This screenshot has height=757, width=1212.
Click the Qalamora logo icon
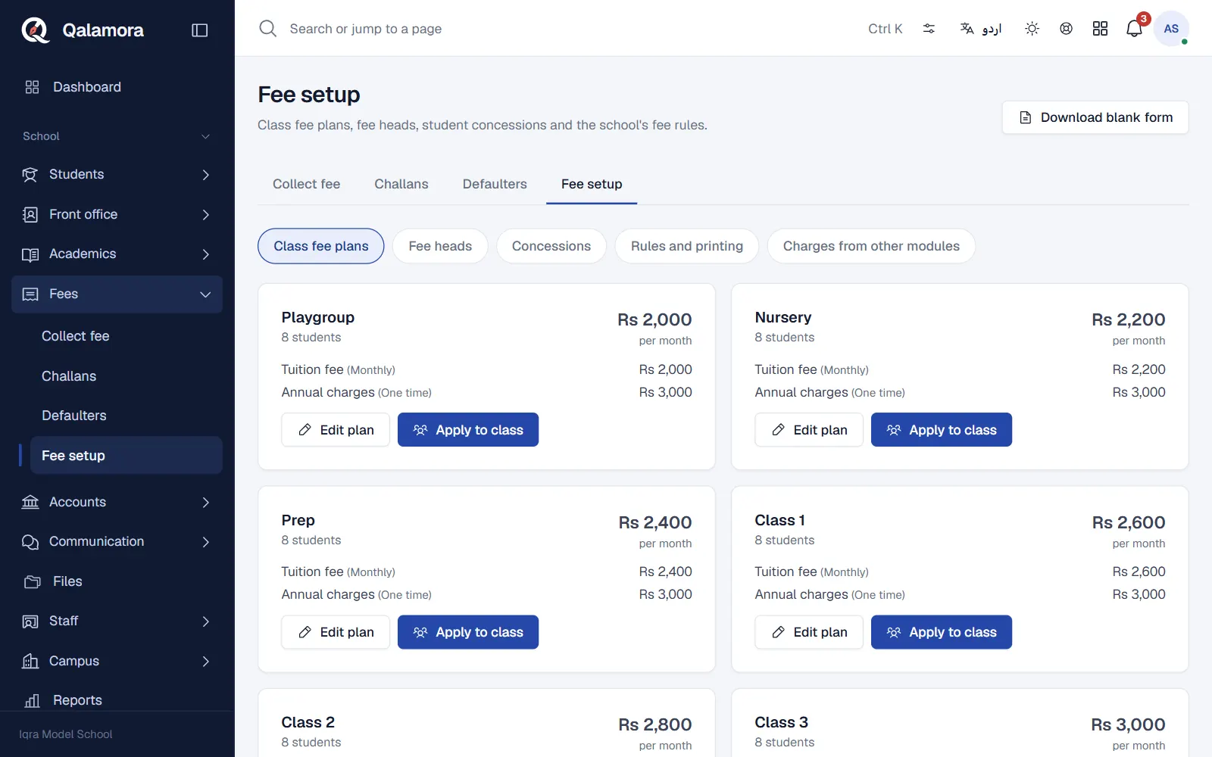coord(35,30)
